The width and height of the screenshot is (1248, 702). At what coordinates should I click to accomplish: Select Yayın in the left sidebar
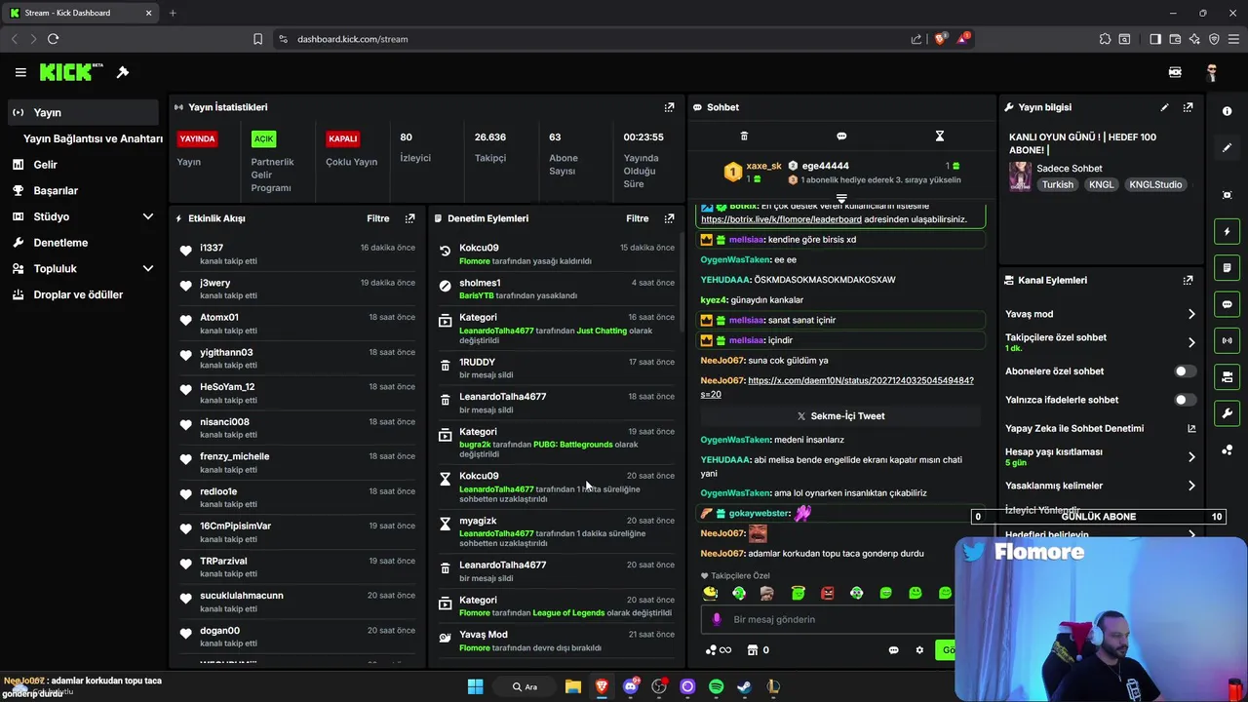(83, 112)
